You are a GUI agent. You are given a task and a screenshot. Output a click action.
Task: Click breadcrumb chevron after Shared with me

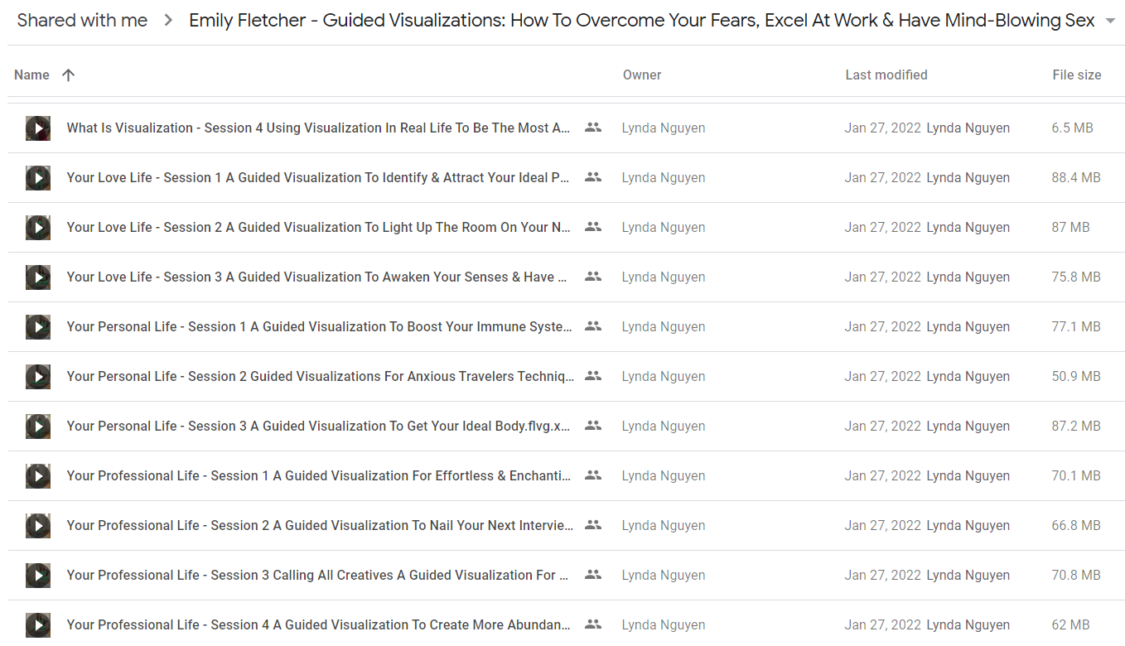[x=168, y=21]
